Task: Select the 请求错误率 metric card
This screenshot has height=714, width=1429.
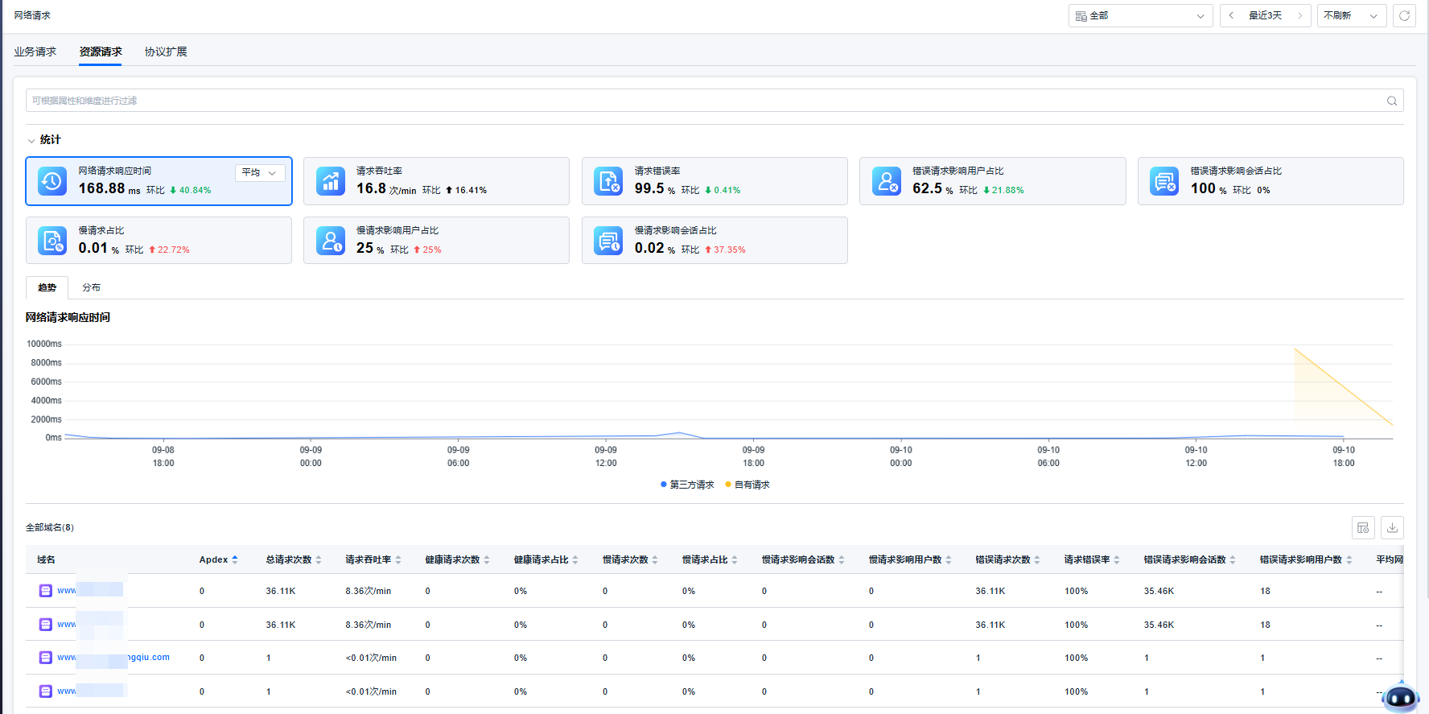Action: [x=714, y=181]
